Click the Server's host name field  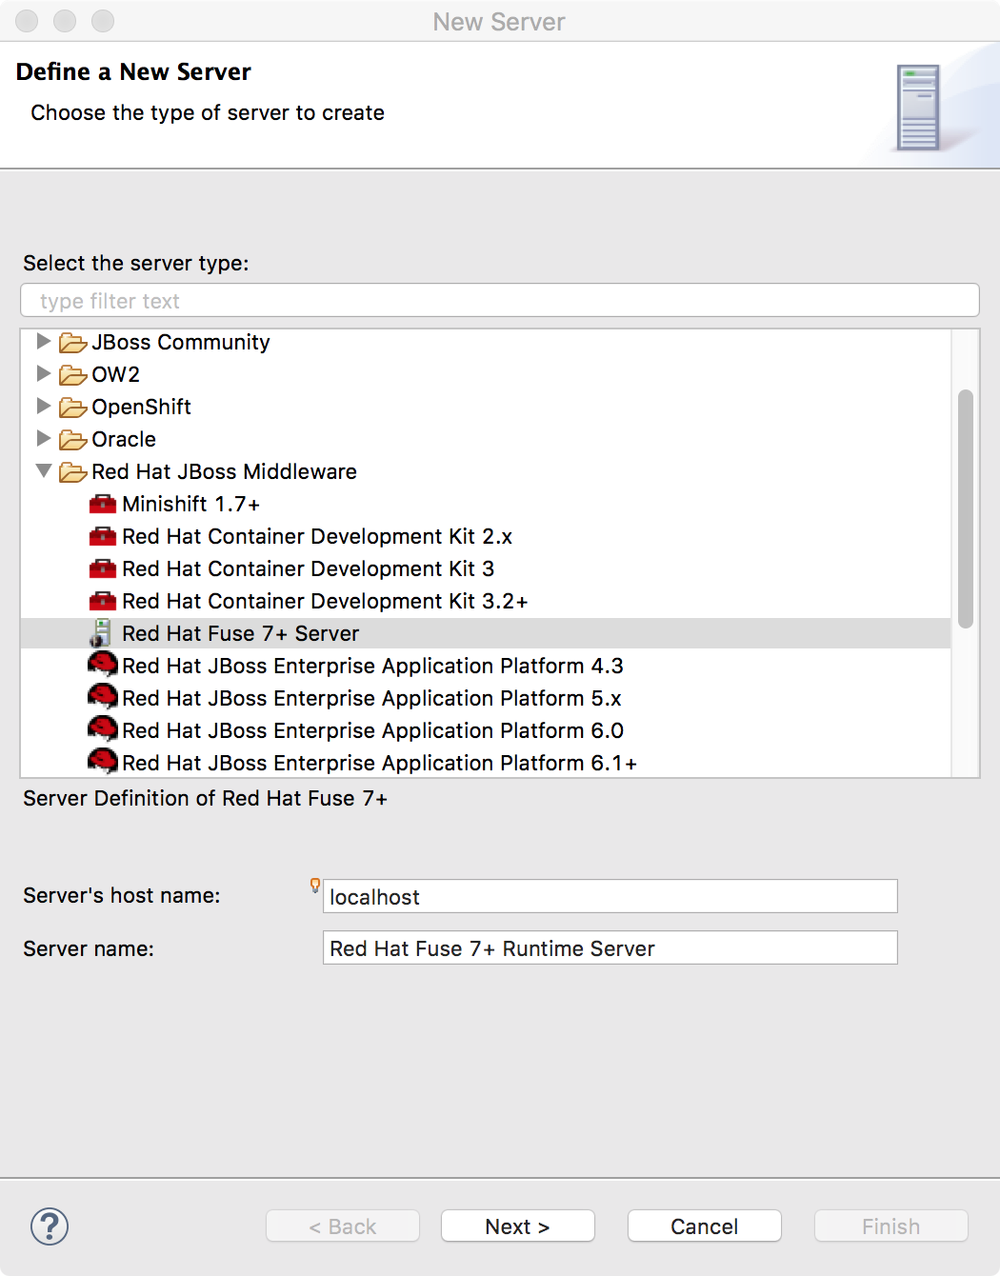[x=610, y=896]
